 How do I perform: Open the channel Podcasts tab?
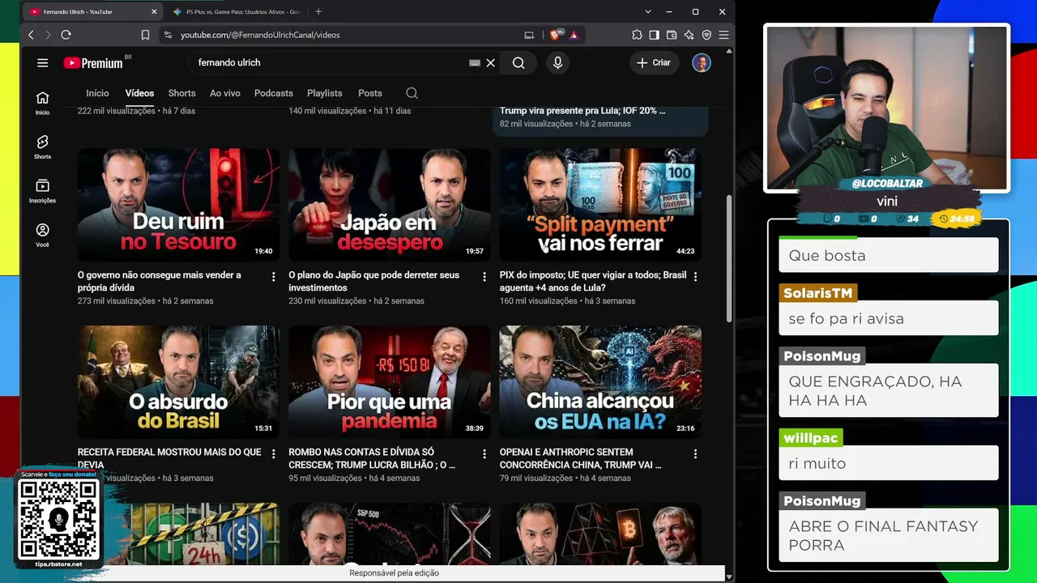pyautogui.click(x=274, y=93)
